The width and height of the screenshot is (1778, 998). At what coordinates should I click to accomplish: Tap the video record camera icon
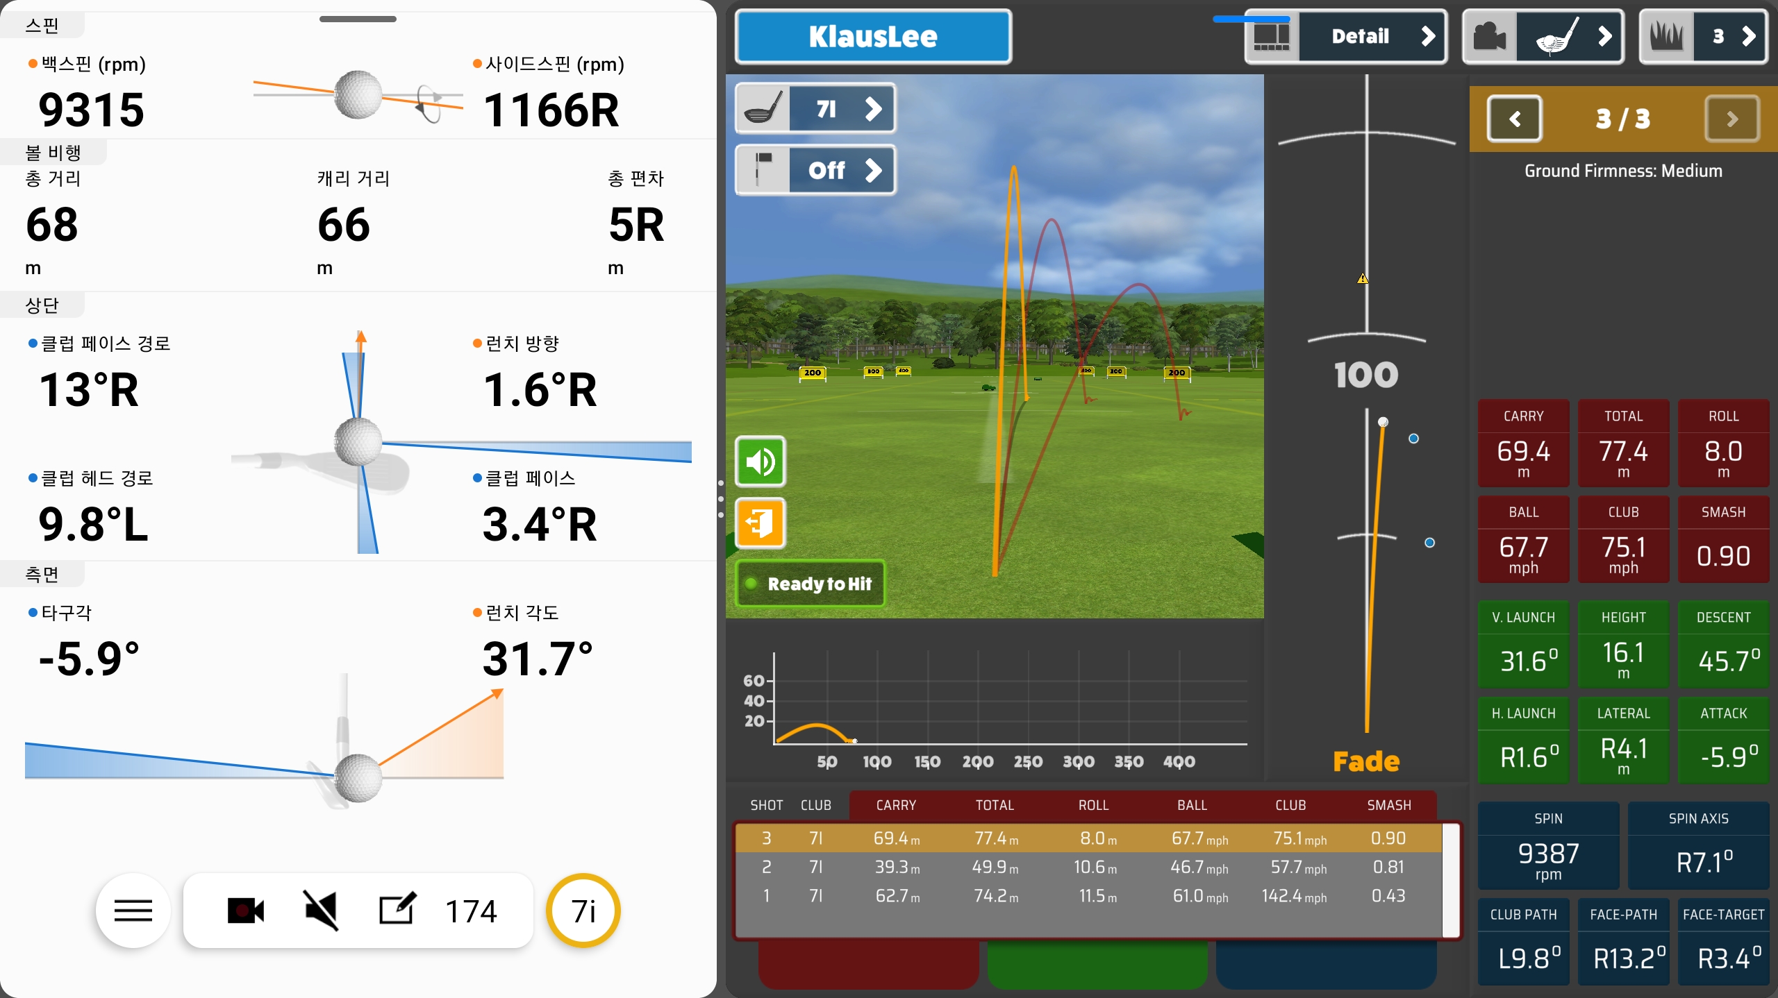point(246,911)
